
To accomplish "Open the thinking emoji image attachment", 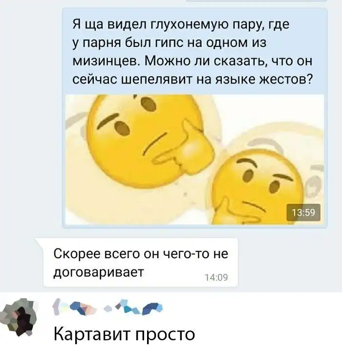I will 194,159.
